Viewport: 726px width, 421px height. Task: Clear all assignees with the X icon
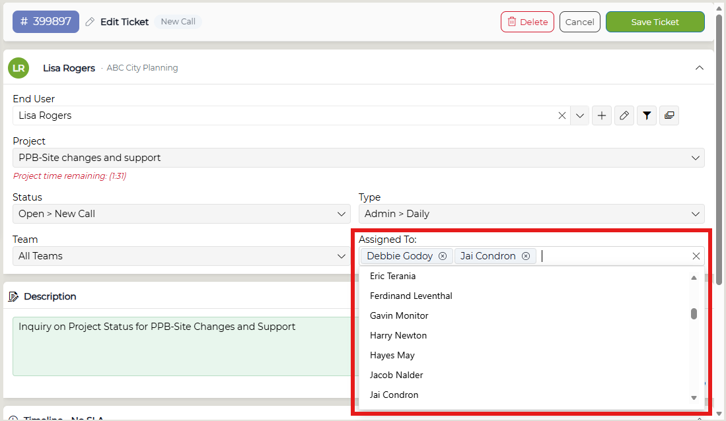click(696, 256)
